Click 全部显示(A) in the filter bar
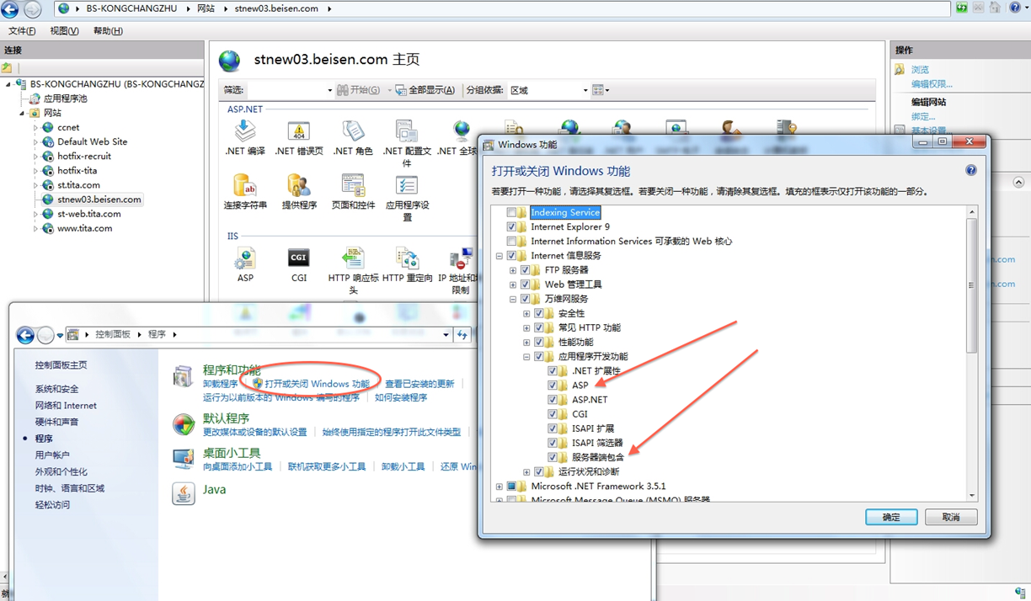1031x601 pixels. [425, 90]
